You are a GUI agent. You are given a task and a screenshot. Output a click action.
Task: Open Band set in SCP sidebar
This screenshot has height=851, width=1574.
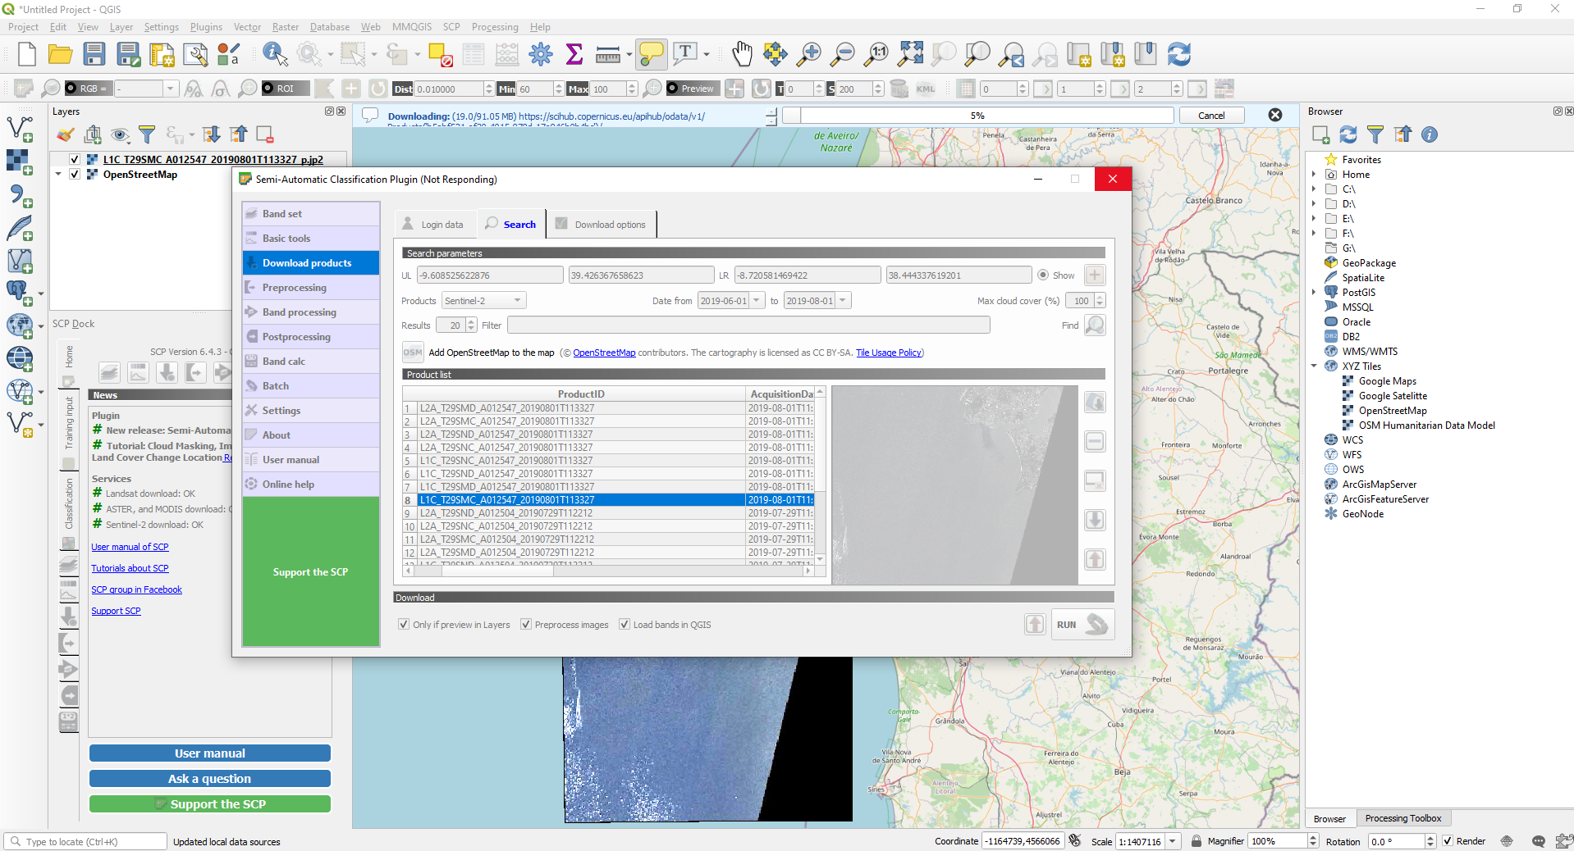click(x=311, y=214)
